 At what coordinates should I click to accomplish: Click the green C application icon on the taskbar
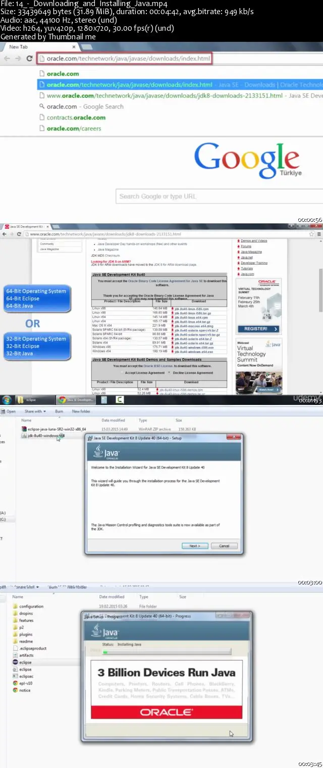click(120, 400)
